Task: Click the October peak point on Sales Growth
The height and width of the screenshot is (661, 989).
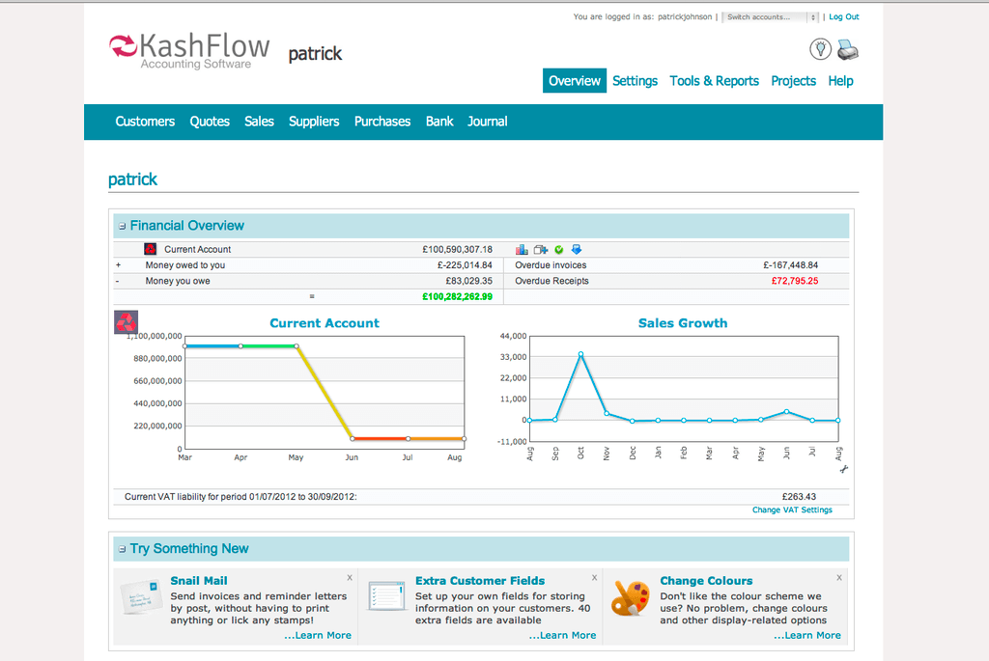Action: click(581, 354)
